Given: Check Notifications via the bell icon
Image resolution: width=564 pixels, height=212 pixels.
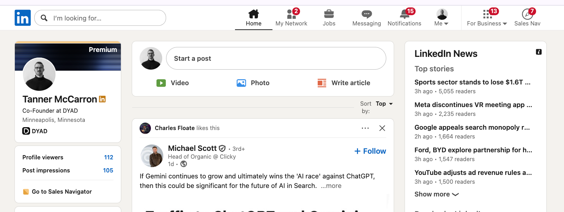Looking at the screenshot, I should [x=404, y=14].
